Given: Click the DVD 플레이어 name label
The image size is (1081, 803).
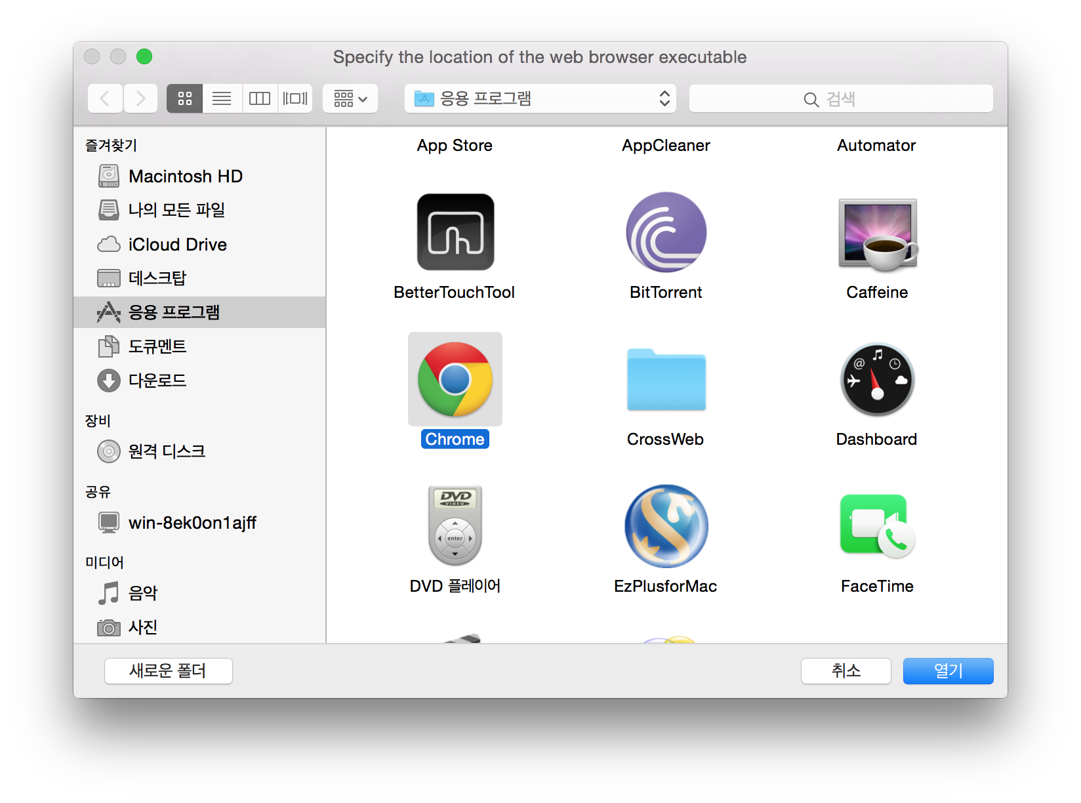Looking at the screenshot, I should point(455,586).
